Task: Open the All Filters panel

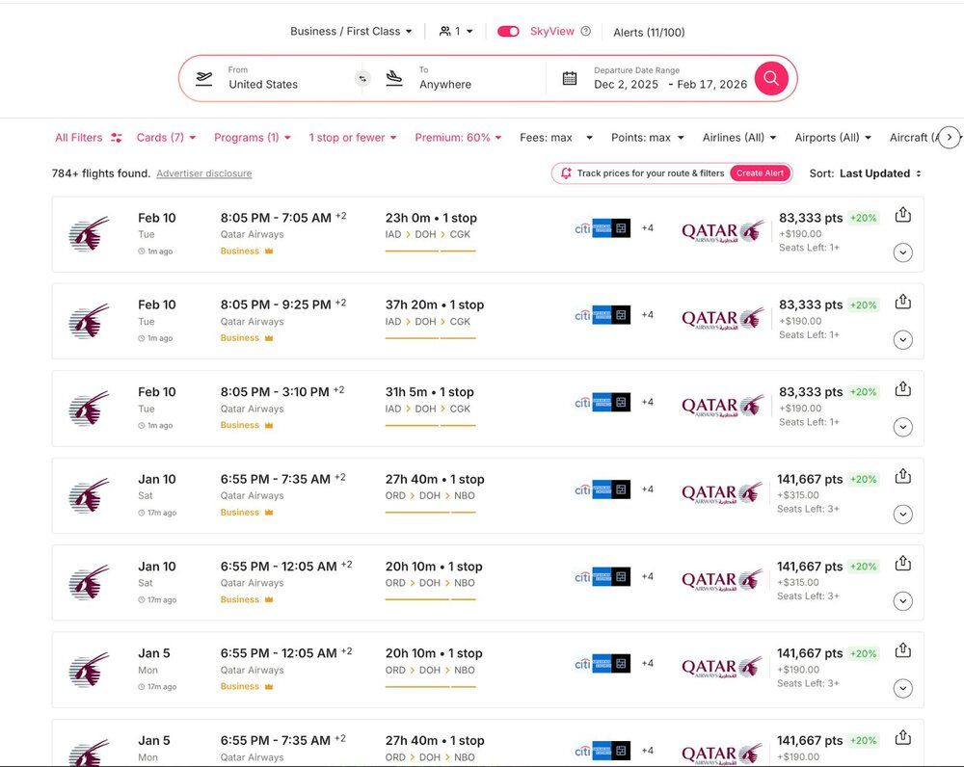Action: tap(88, 138)
